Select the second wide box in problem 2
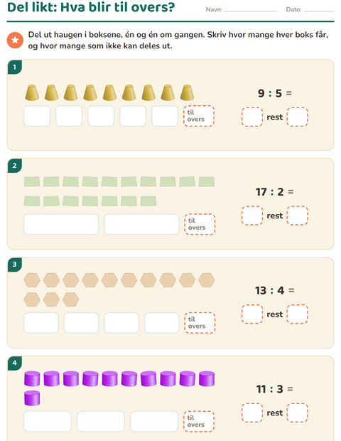Image resolution: width=341 pixels, height=441 pixels. click(x=141, y=224)
